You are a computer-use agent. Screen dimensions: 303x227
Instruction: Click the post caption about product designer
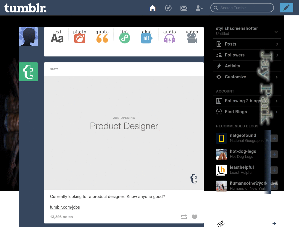pyautogui.click(x=107, y=197)
